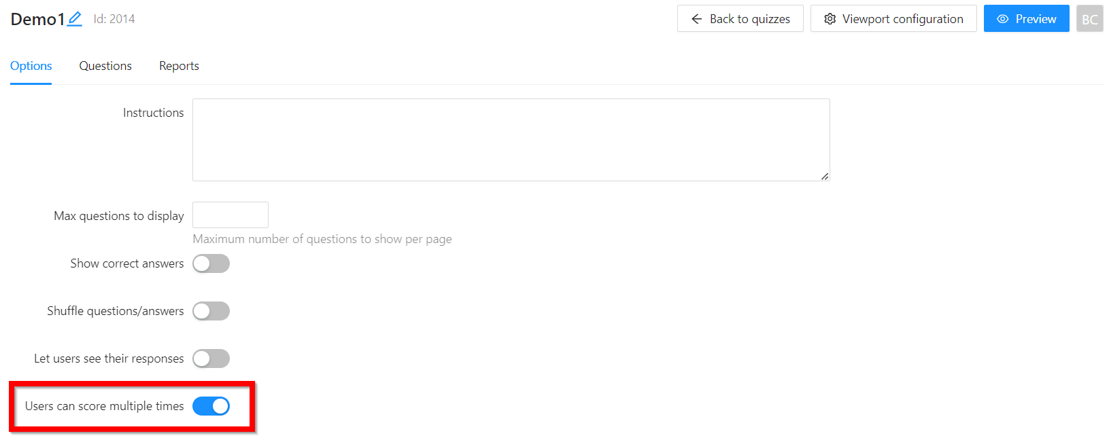Viewport: 1109px width, 440px height.
Task: Click the Id: 2014 label
Action: click(114, 19)
